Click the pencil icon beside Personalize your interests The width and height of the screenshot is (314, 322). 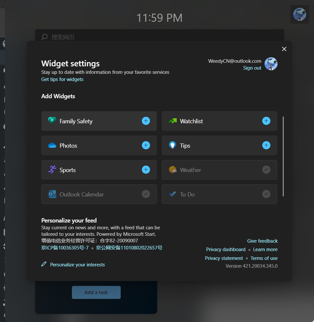(44, 264)
